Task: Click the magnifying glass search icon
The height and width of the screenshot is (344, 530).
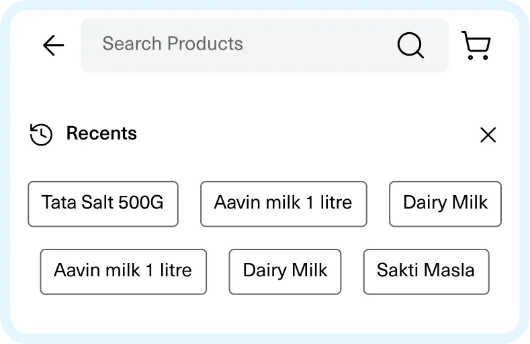Action: 410,45
